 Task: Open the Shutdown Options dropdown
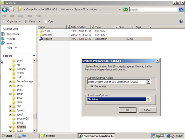pyautogui.click(x=148, y=99)
